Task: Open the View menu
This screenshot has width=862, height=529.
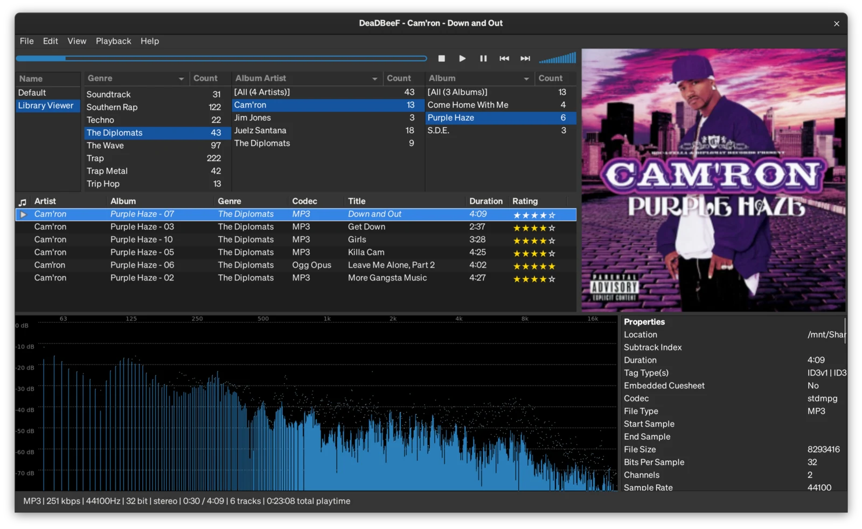Action: 77,41
